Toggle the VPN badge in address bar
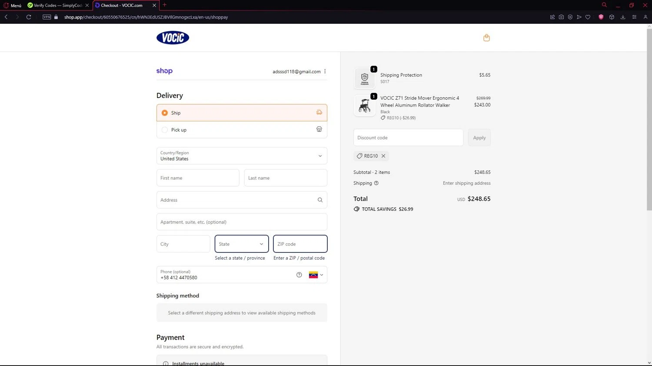 click(x=47, y=17)
